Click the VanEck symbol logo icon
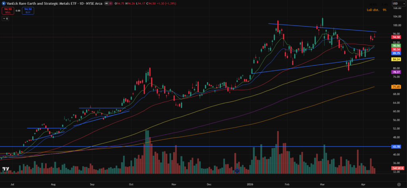 point(4,4)
